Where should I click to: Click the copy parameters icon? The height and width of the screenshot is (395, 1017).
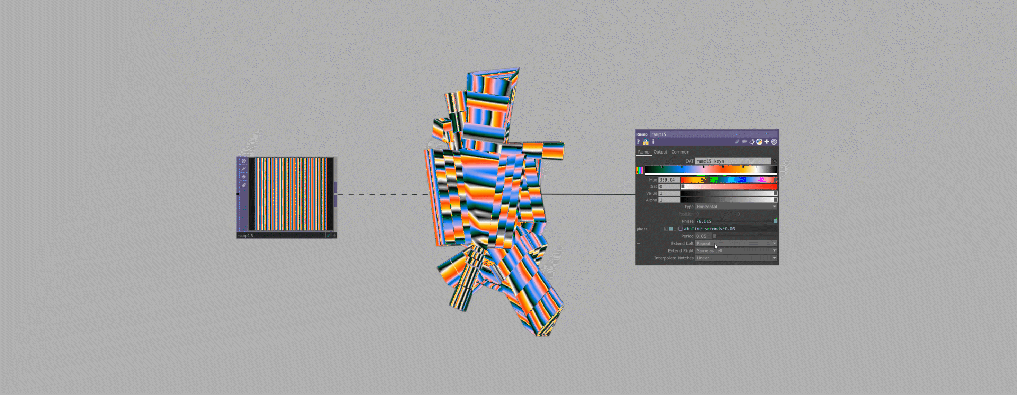tap(752, 142)
